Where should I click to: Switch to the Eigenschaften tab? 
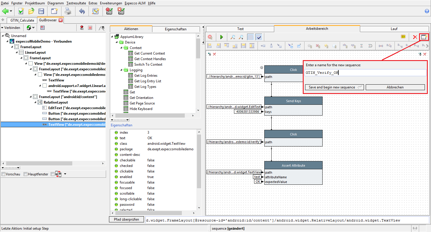[x=176, y=29]
